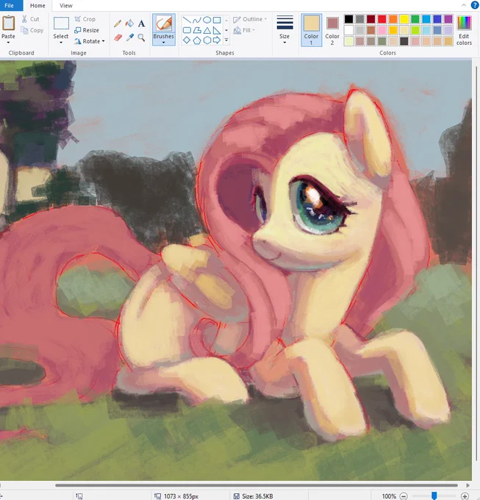Zoom out with the minus button
This screenshot has width=480, height=500.
[404, 496]
